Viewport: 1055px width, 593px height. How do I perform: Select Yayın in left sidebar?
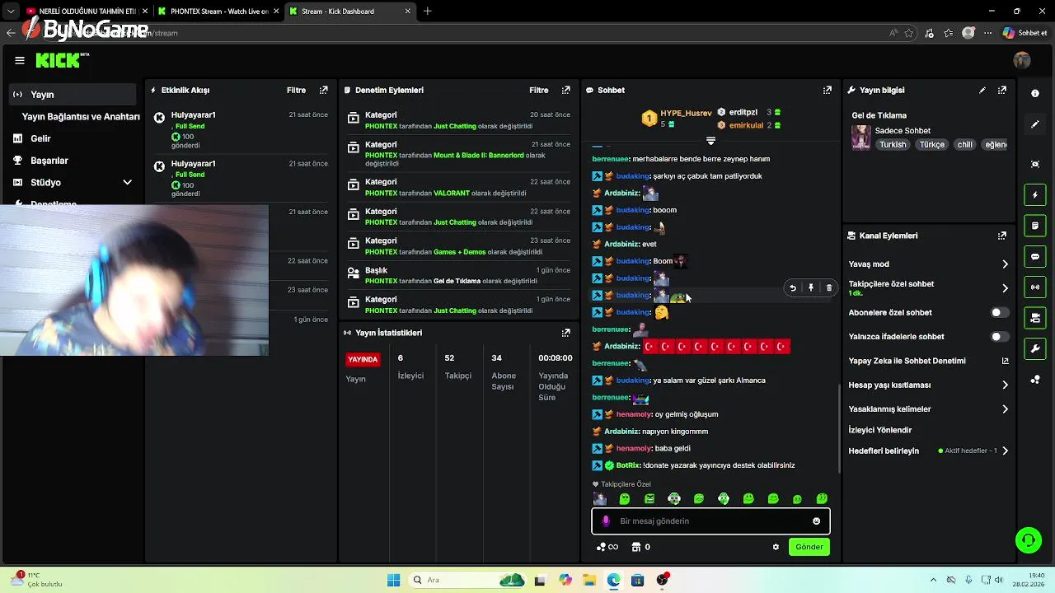click(x=73, y=95)
